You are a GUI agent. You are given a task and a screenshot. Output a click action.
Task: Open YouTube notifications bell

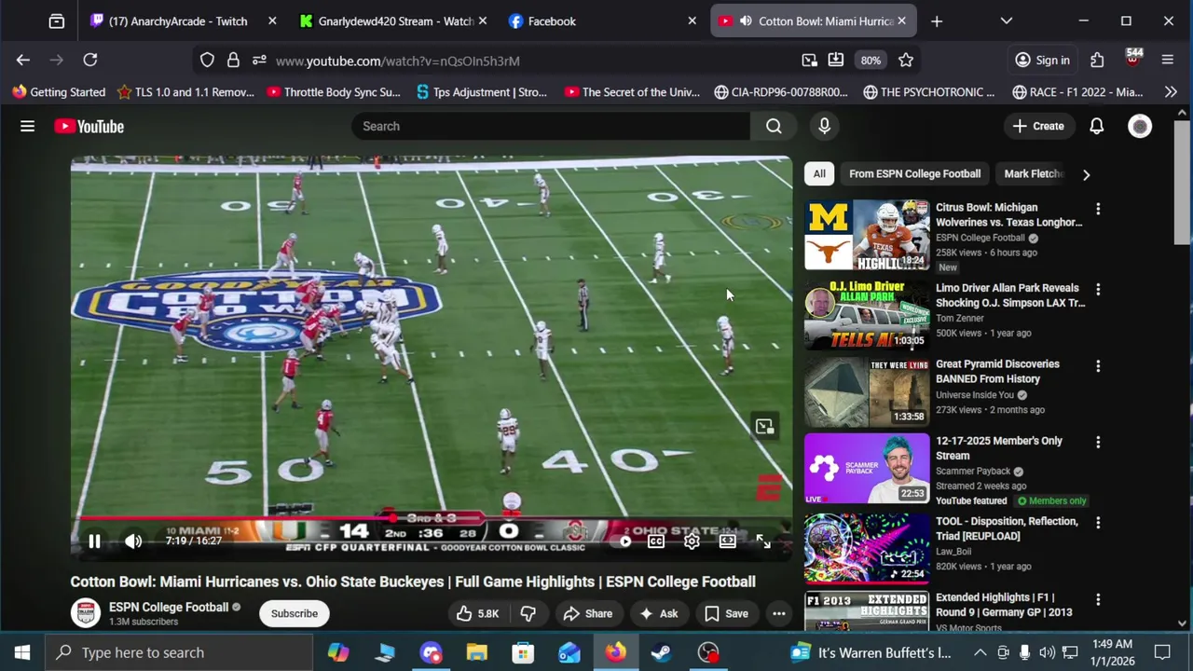click(x=1096, y=126)
